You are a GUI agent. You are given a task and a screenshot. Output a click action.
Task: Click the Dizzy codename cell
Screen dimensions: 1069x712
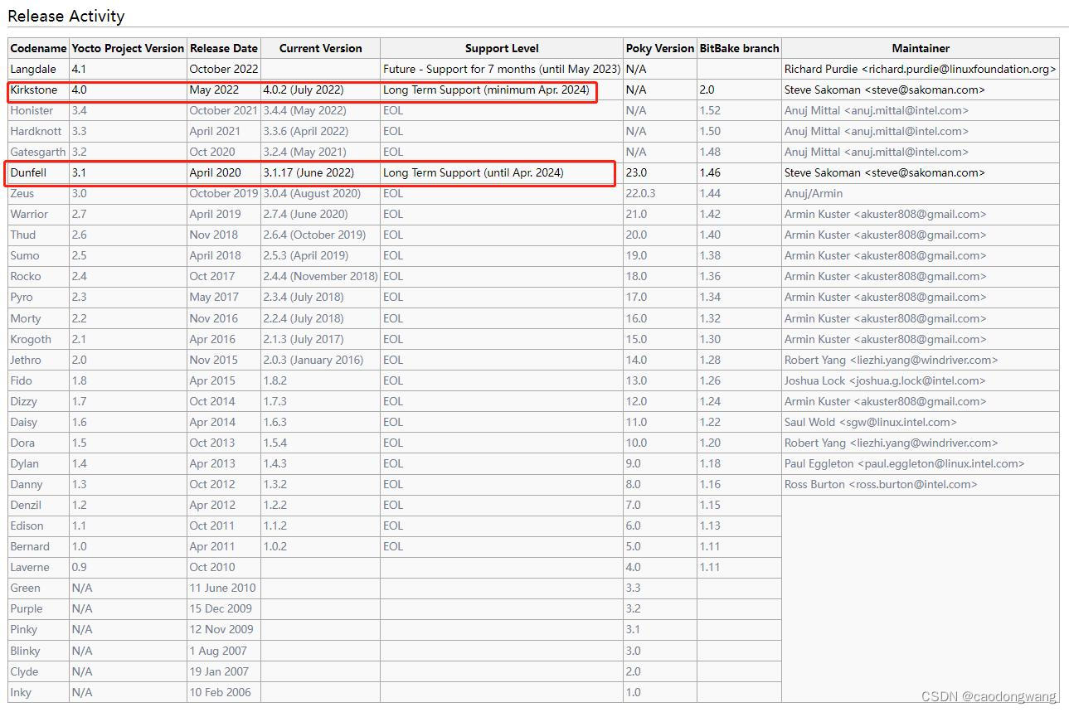click(x=38, y=401)
